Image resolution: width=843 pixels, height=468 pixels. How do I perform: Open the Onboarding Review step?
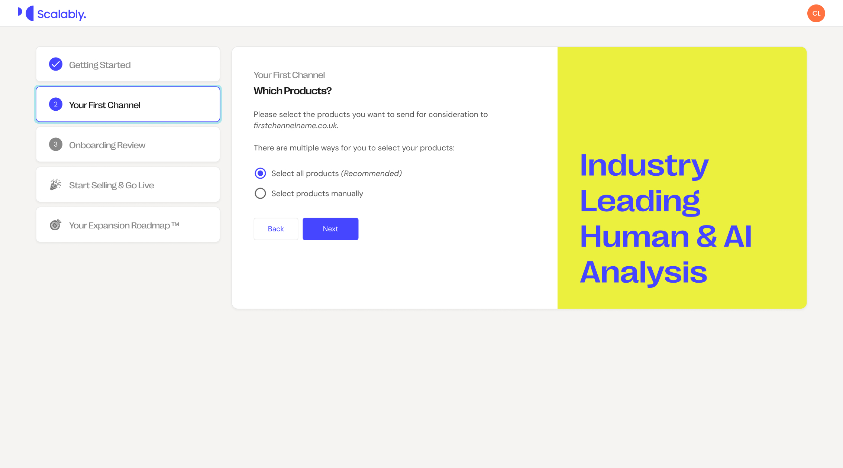128,144
